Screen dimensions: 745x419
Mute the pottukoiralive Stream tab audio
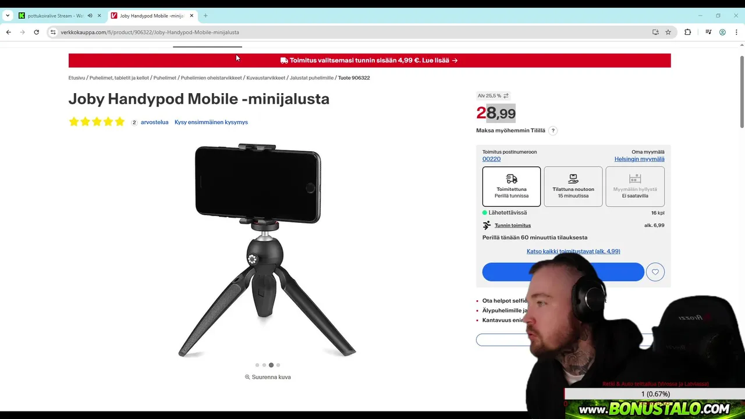pyautogui.click(x=90, y=16)
